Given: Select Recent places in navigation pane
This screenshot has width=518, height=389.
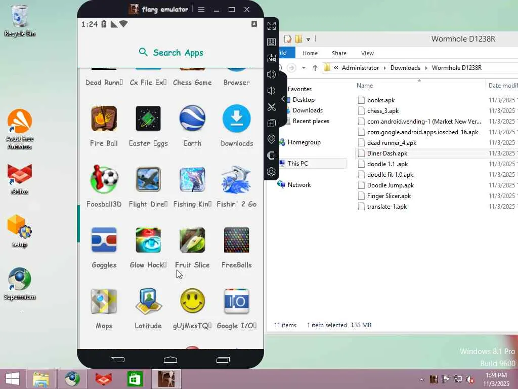Looking at the screenshot, I should 311,121.
